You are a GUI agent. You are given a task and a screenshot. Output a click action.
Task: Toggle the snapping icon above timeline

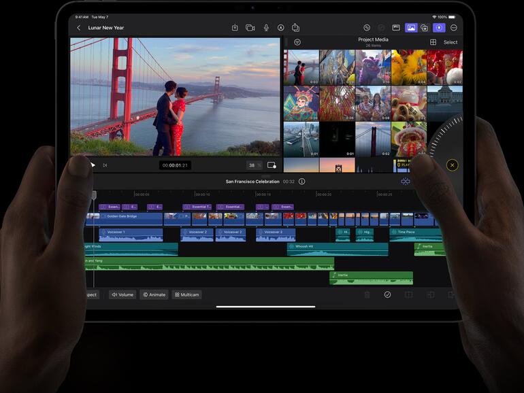coord(406,182)
